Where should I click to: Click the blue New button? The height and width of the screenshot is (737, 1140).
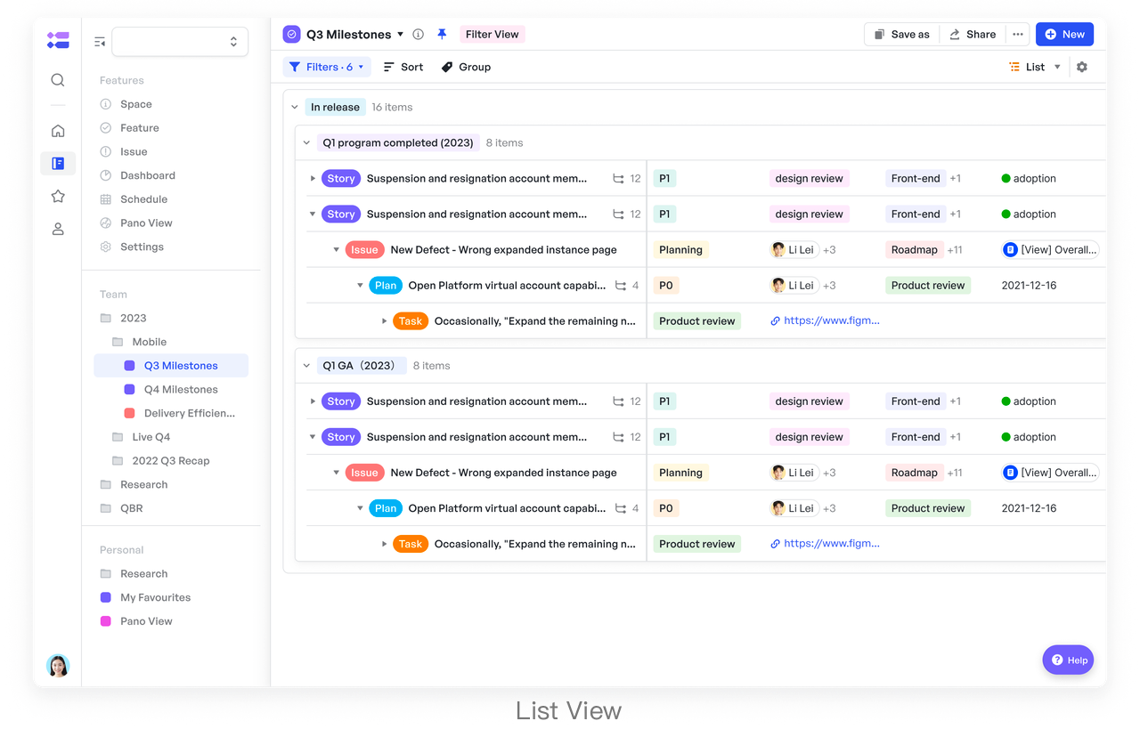coord(1064,34)
